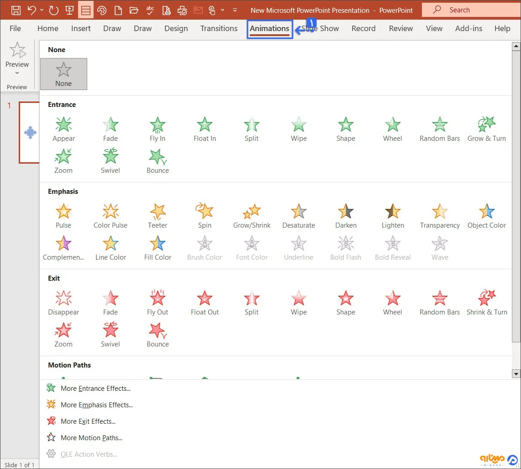Choose Complementary Color emphasis effect

(x=63, y=248)
